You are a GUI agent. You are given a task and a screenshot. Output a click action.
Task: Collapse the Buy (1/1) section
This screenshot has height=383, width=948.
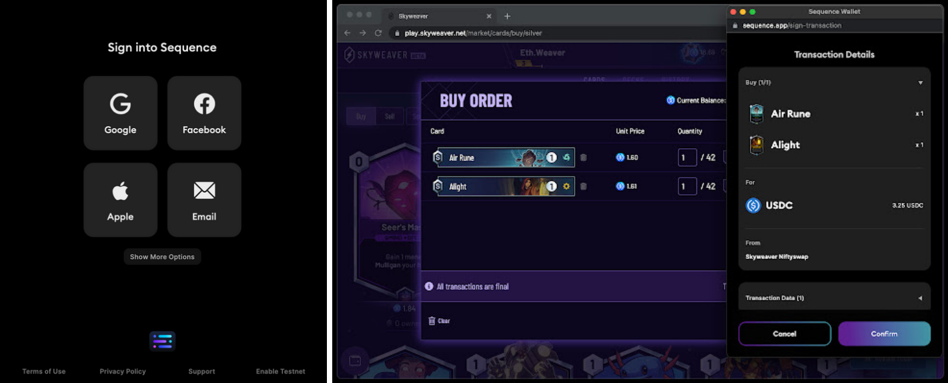tap(921, 83)
